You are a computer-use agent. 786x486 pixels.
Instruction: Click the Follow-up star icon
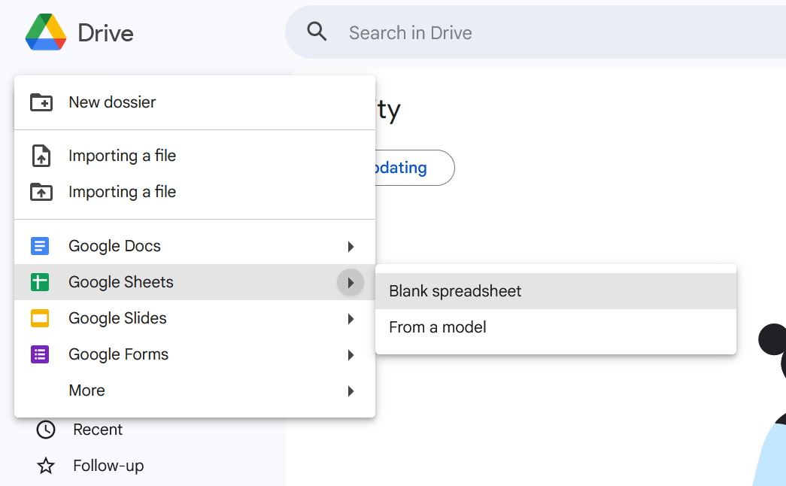tap(46, 466)
